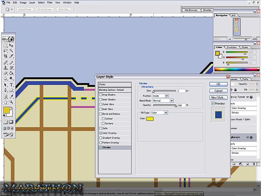
Task: Select the Paint Bucket tool
Action: coord(11,73)
